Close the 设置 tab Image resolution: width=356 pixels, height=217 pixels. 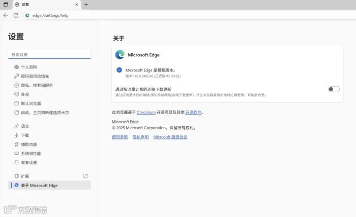tap(76, 5)
